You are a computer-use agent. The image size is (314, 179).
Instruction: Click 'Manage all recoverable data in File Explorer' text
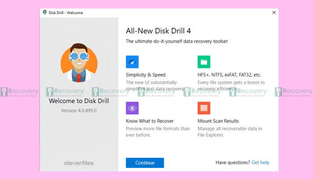tap(230, 132)
